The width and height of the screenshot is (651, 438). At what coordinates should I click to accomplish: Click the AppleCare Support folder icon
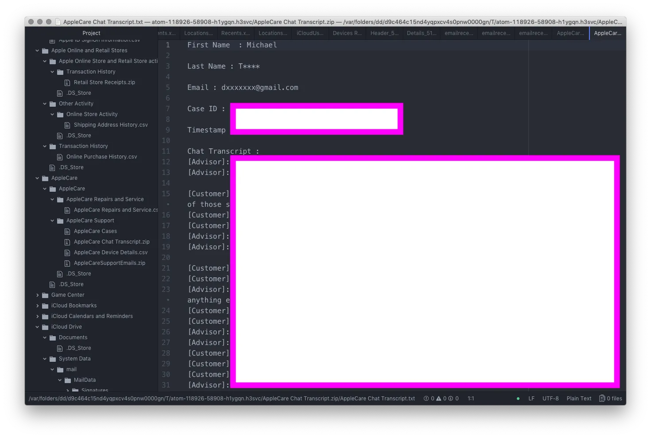60,221
